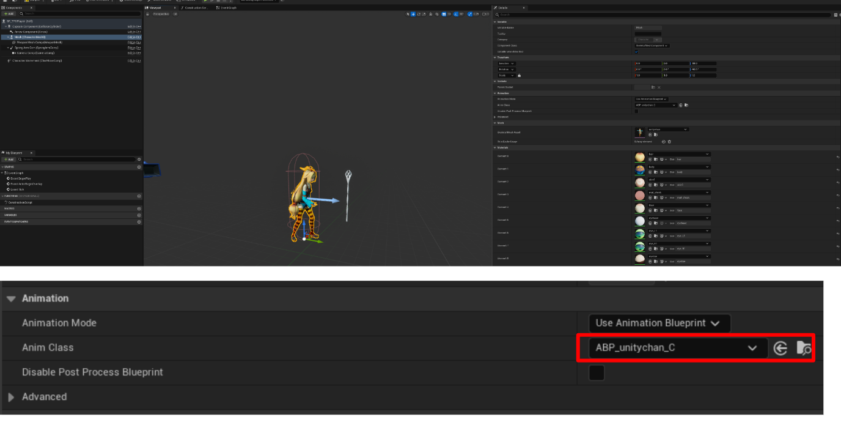Image resolution: width=841 pixels, height=428 pixels.
Task: Use selected asset arrow in enlarged Anim Class row
Action: 780,348
